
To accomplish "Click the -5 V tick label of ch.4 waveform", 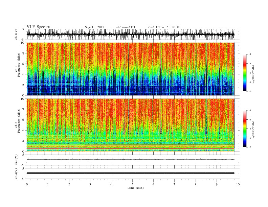I will (23, 179).
